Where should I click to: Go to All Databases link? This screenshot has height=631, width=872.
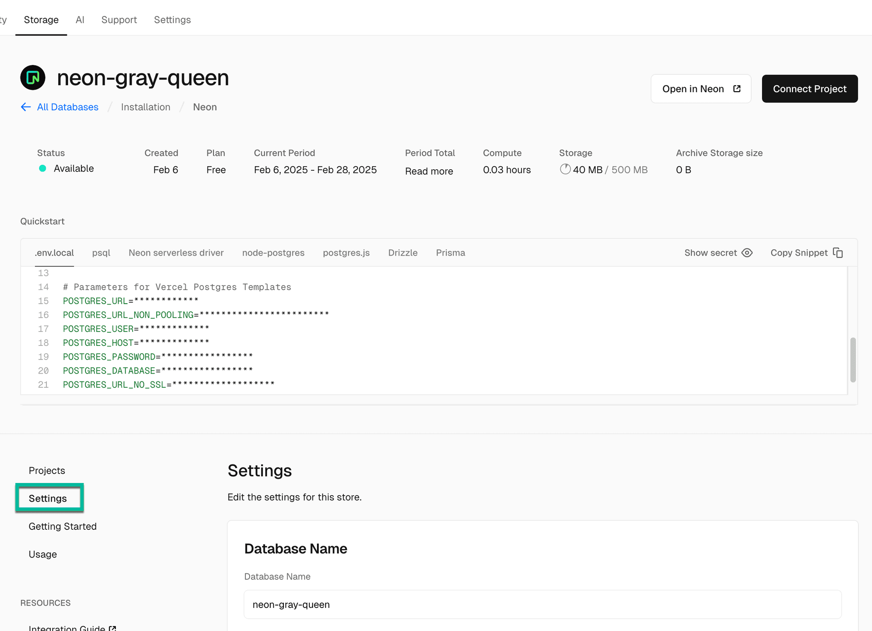click(x=67, y=107)
